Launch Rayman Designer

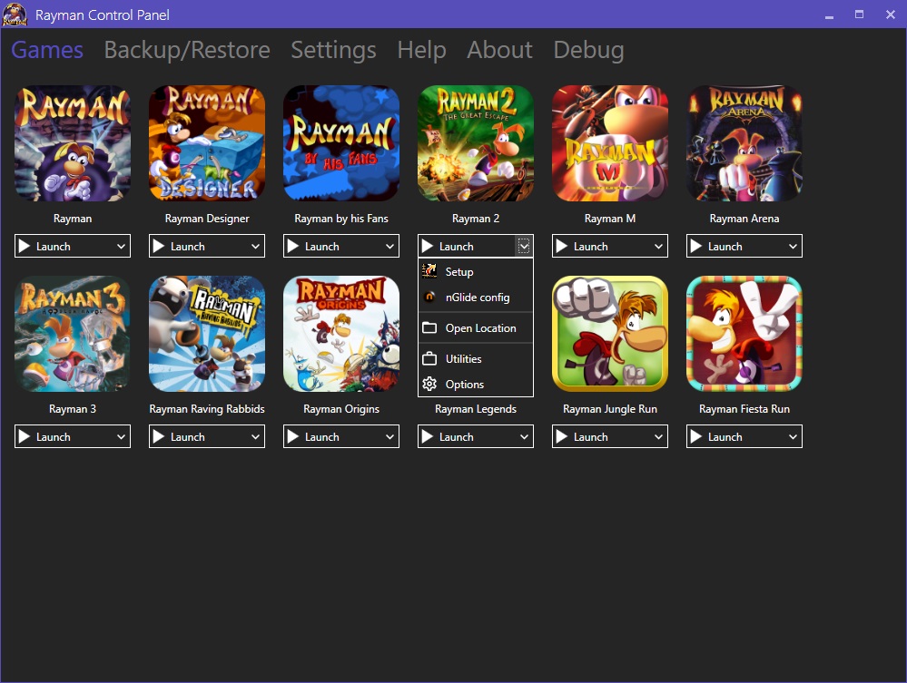pyautogui.click(x=198, y=246)
